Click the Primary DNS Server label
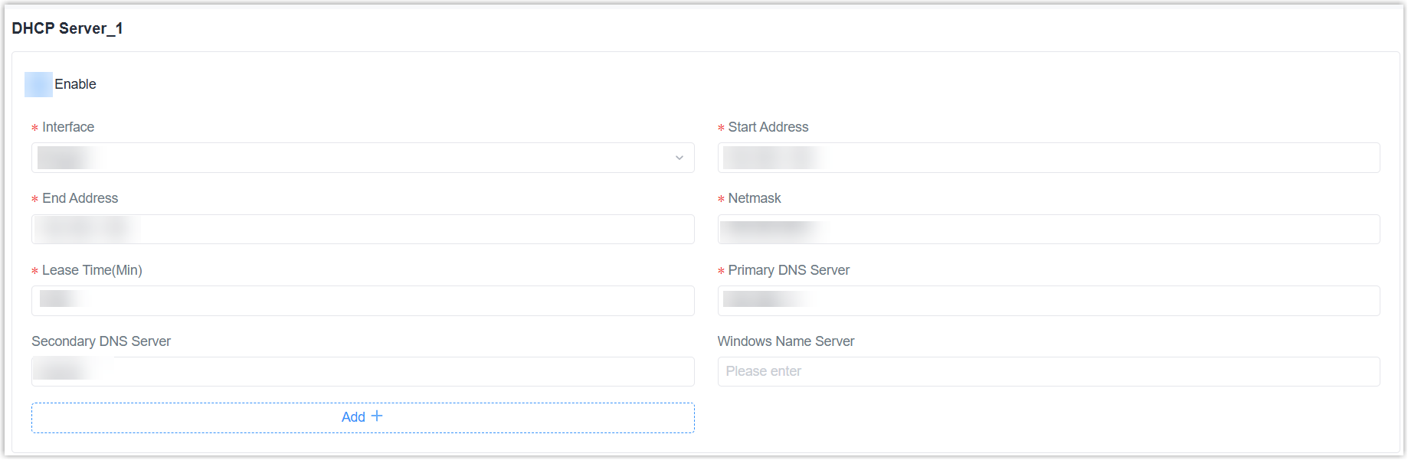 pos(788,270)
